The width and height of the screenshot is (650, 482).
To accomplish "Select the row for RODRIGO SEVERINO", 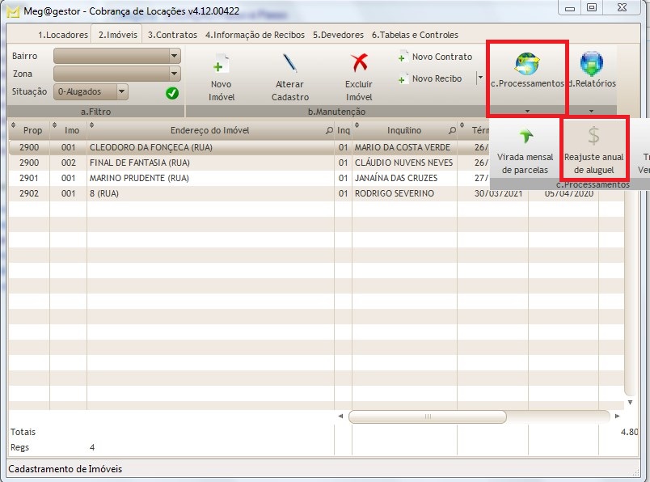I will coord(243,193).
